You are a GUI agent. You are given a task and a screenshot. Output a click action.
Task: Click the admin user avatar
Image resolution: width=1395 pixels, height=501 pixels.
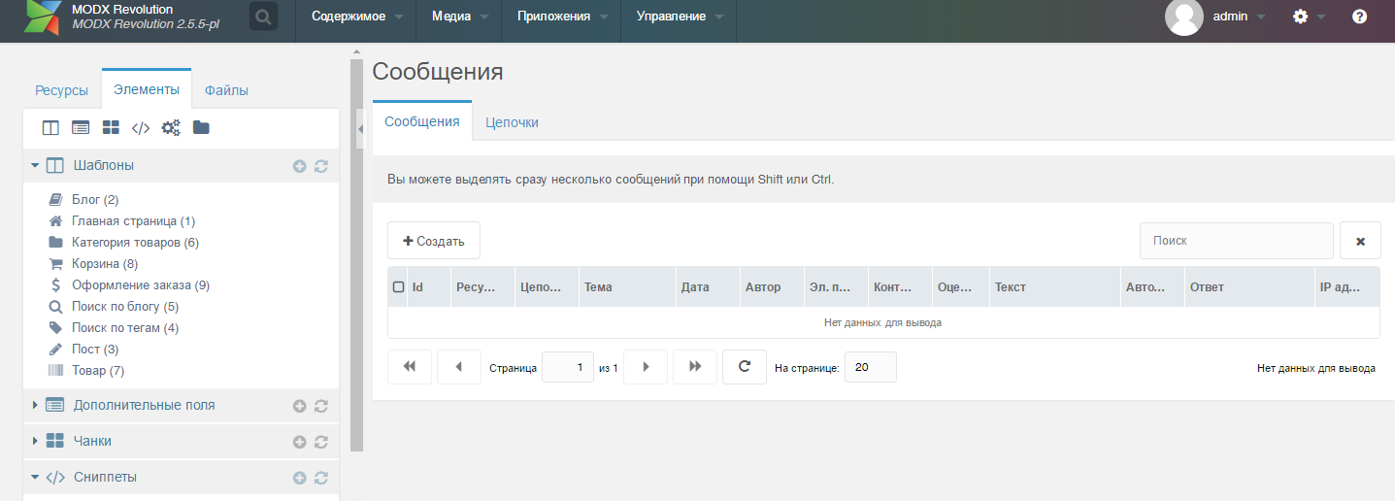click(x=1184, y=17)
